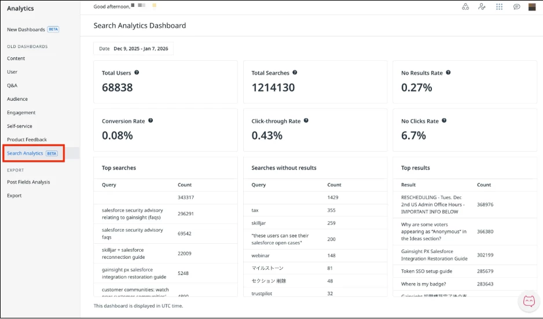The width and height of the screenshot is (543, 319).
Task: Click the Top results panel title
Action: (x=416, y=168)
